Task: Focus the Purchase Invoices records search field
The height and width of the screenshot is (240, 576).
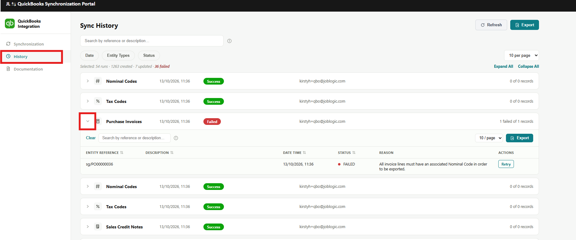Action: pos(135,138)
